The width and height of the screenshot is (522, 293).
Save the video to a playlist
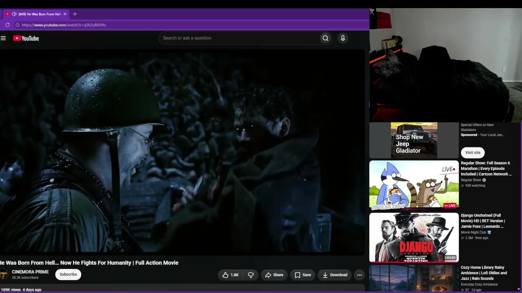(303, 275)
